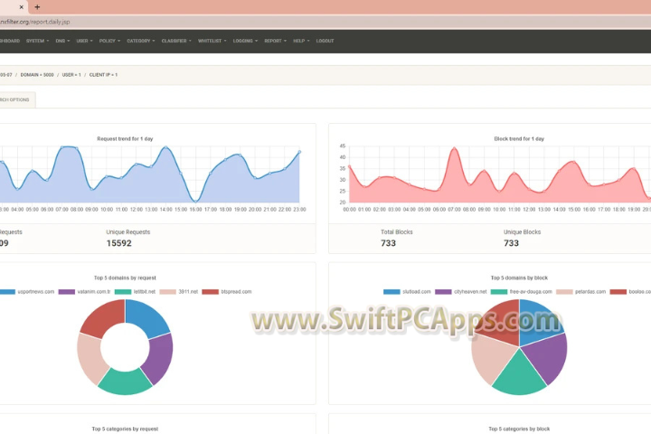Expand the Policy menu

[108, 41]
